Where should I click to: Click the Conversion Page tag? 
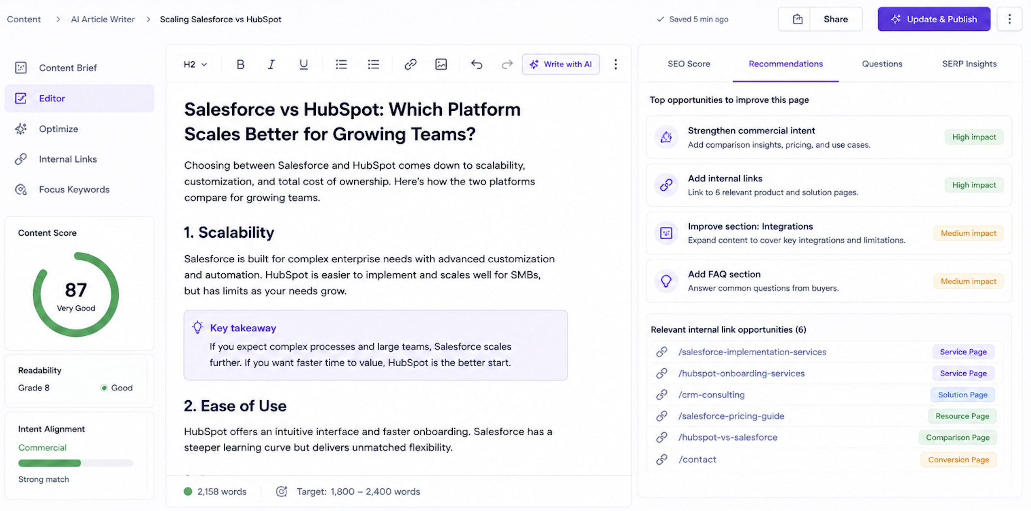click(x=958, y=459)
